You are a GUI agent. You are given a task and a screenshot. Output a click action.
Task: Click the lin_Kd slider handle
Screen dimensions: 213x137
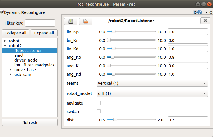[113, 49]
